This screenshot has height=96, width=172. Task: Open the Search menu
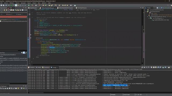click(29, 3)
